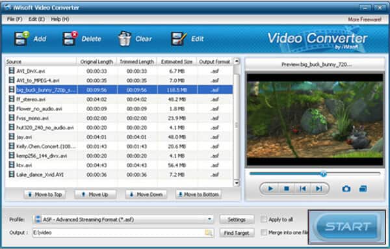
Task: Click the Delete video toolbar icon
Action: [x=70, y=38]
